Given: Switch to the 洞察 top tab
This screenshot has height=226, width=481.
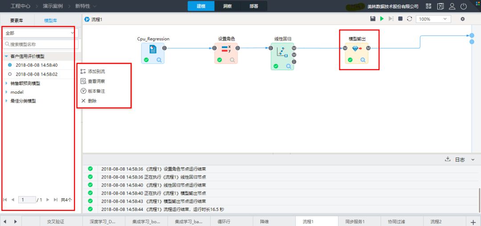Looking at the screenshot, I should (x=227, y=6).
